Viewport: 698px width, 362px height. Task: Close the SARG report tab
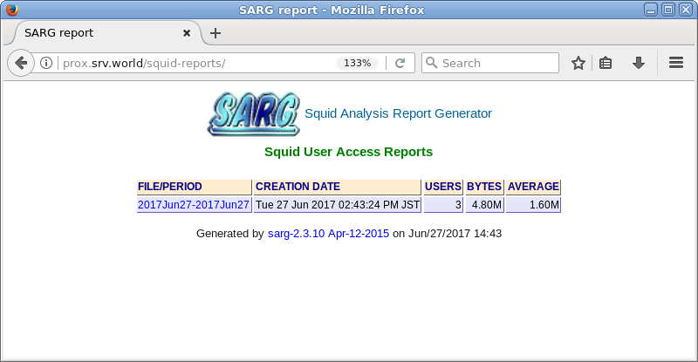(187, 33)
